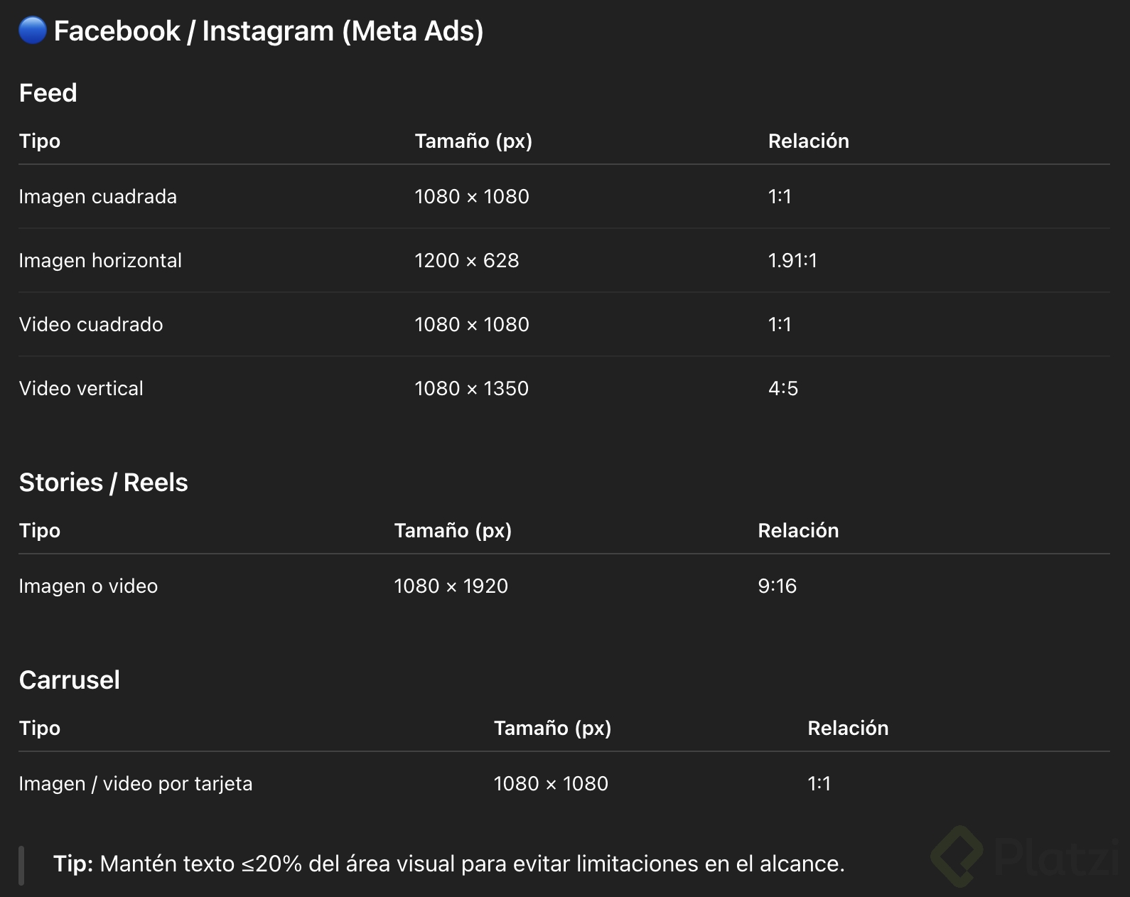Screen dimensions: 1130x897
Task: Click the 1200 × 628 size cell
Action: pyautogui.click(x=467, y=261)
